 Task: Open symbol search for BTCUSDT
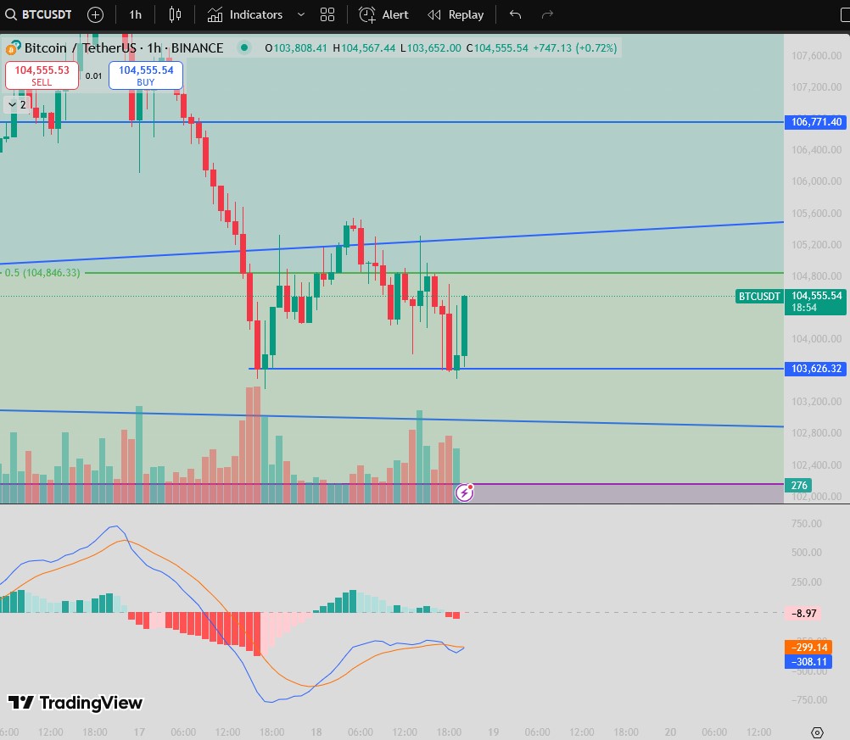pyautogui.click(x=38, y=14)
